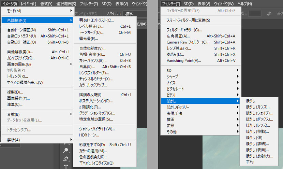Open 明るさ・コントラスト(C)...
The image size is (283, 169).
[105, 20]
